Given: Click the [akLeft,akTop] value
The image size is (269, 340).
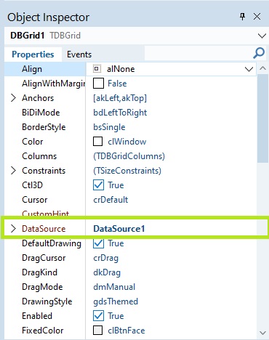Looking at the screenshot, I should pos(120,98).
